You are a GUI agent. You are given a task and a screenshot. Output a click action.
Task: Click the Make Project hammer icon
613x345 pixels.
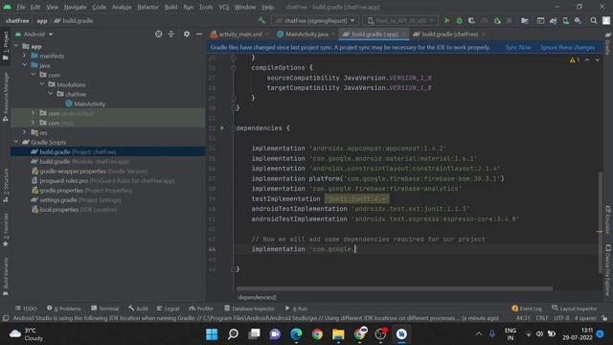[261, 20]
